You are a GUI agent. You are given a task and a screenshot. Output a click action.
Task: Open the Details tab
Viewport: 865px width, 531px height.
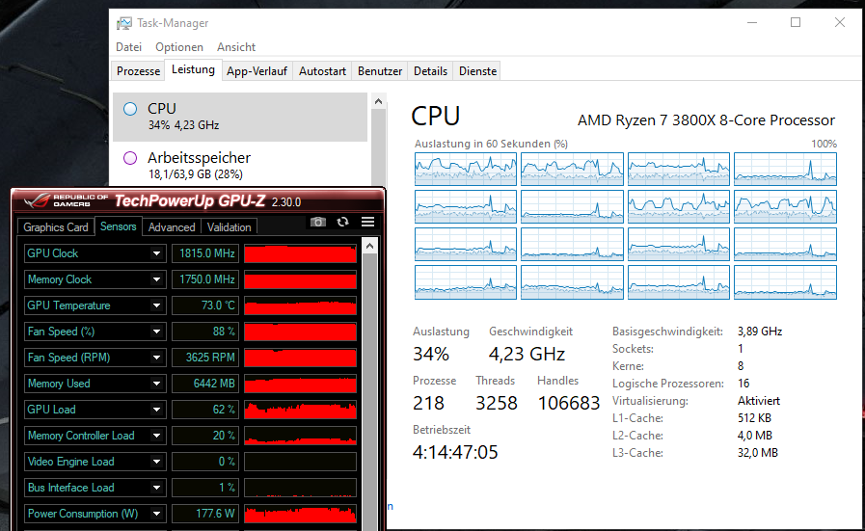tap(430, 71)
